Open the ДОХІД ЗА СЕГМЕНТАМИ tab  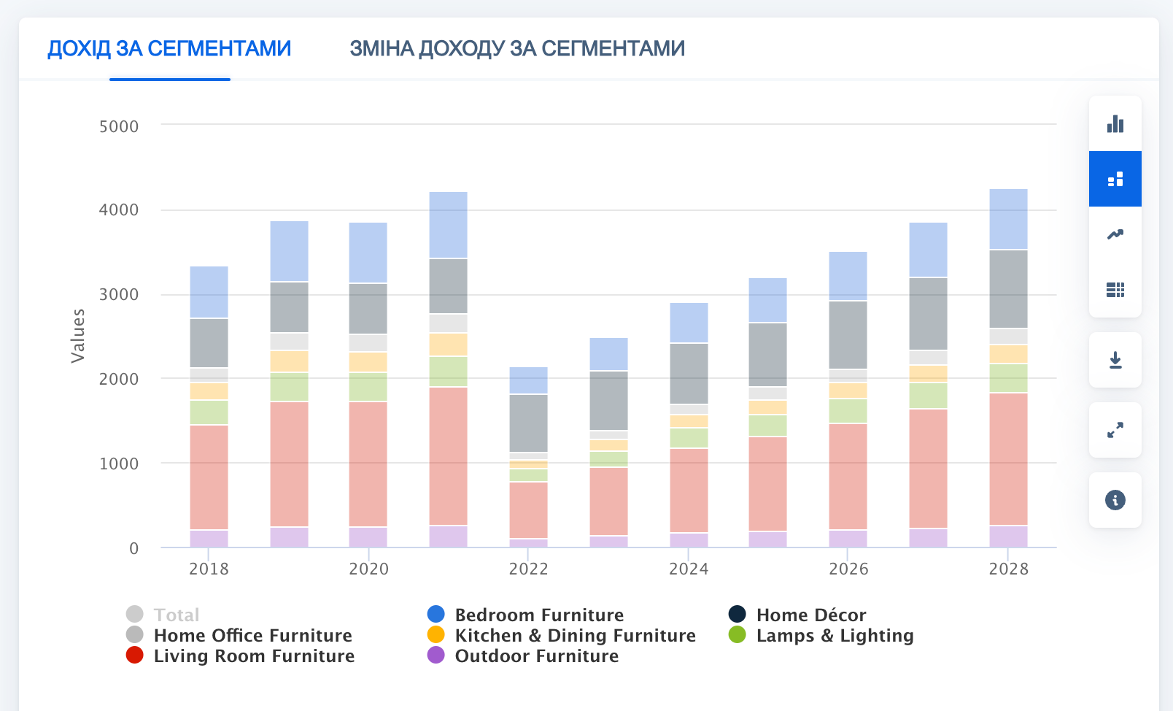169,49
